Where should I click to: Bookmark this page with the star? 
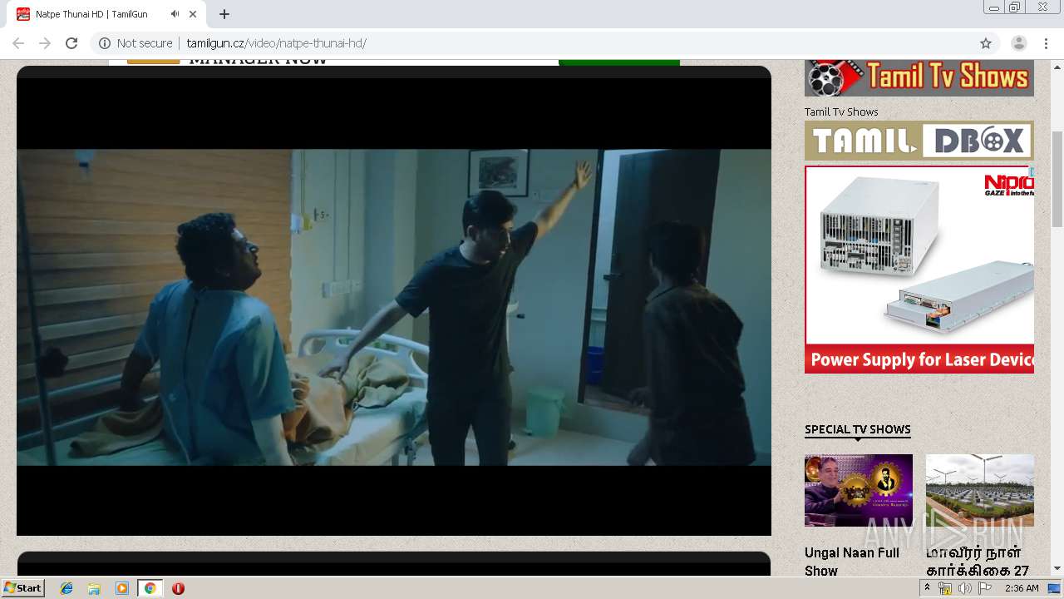point(986,43)
